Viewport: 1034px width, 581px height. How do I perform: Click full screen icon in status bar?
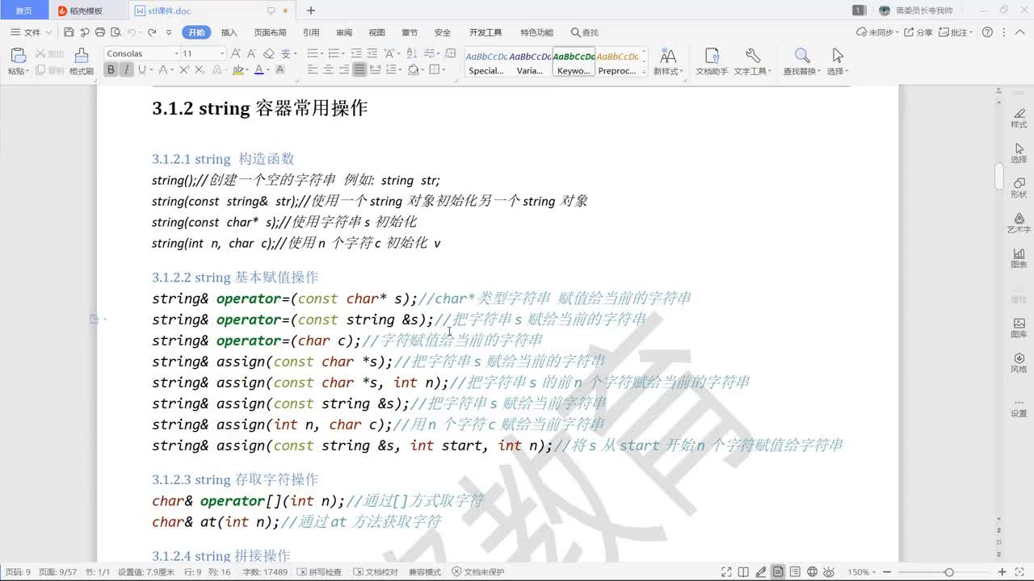coord(726,572)
